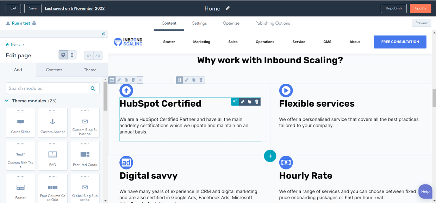436x203 pixels.
Task: Select the Custom Rich Text module
Action: [x=20, y=156]
